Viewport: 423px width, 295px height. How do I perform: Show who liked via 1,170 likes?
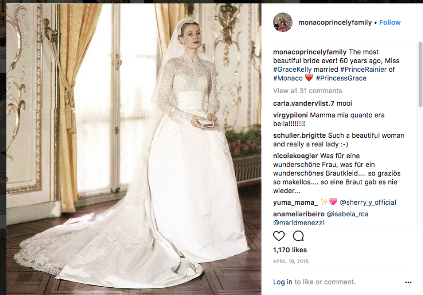290,250
